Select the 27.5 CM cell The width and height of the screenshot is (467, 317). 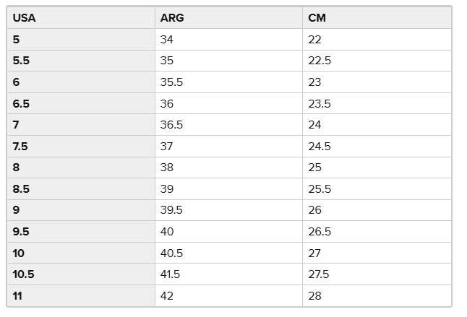tap(320, 274)
